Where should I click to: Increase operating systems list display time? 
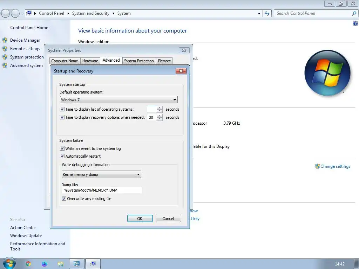click(x=160, y=108)
